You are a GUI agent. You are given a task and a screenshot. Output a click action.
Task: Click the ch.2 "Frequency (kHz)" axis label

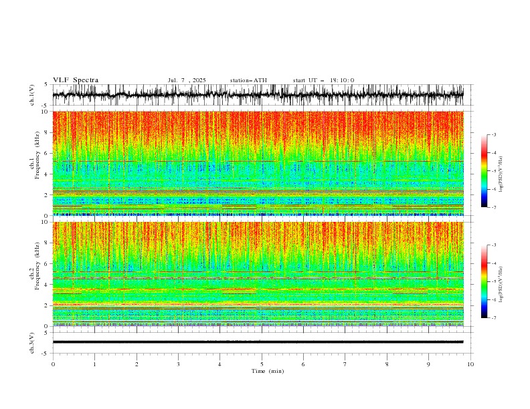click(37, 266)
